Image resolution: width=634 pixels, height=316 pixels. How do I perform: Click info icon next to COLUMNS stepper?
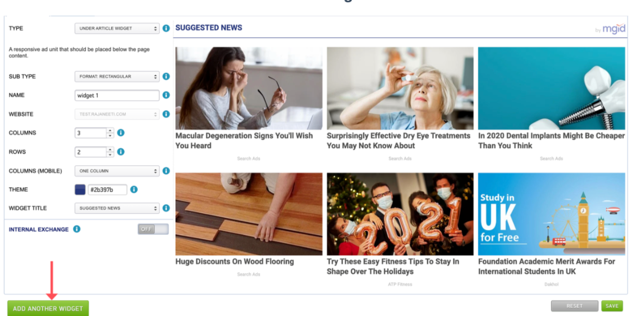coord(121,133)
